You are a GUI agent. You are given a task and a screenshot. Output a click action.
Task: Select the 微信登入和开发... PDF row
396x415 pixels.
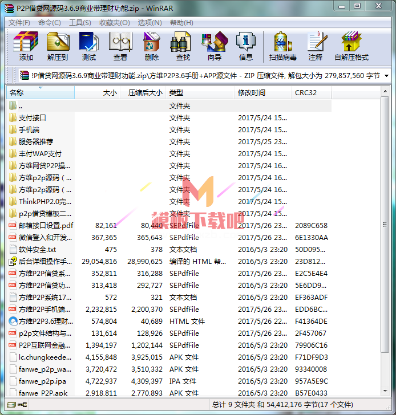[169, 237]
